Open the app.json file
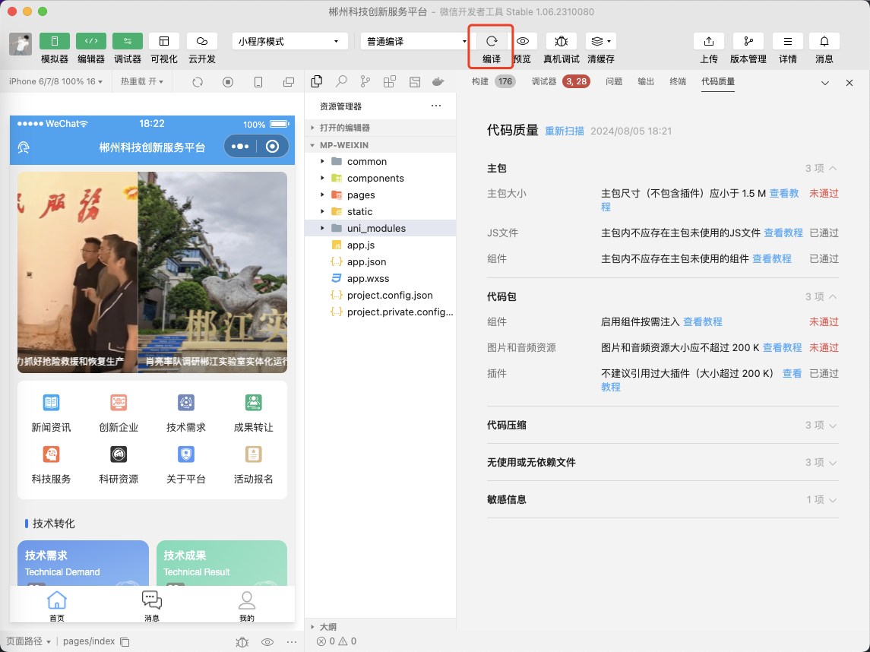The height and width of the screenshot is (652, 870). (381, 261)
